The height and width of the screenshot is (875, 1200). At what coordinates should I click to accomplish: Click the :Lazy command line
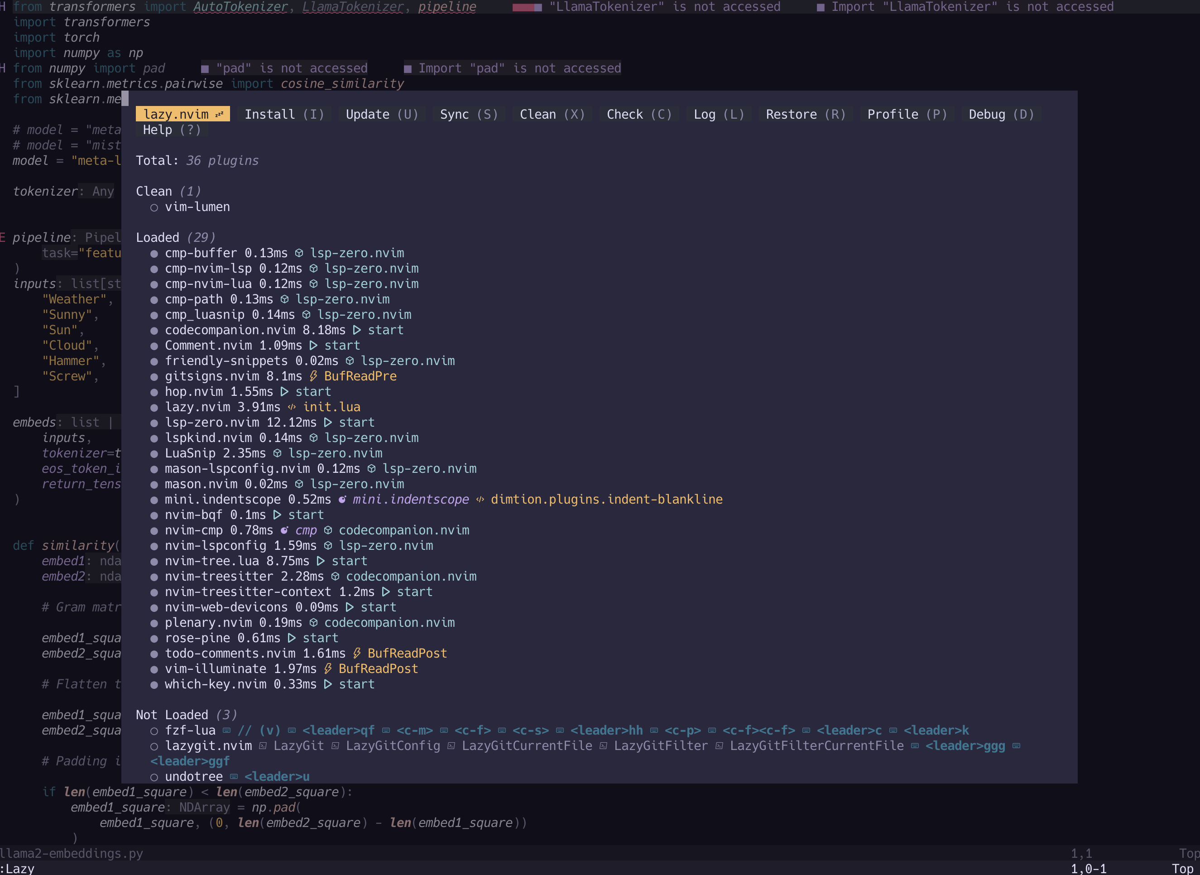point(18,869)
